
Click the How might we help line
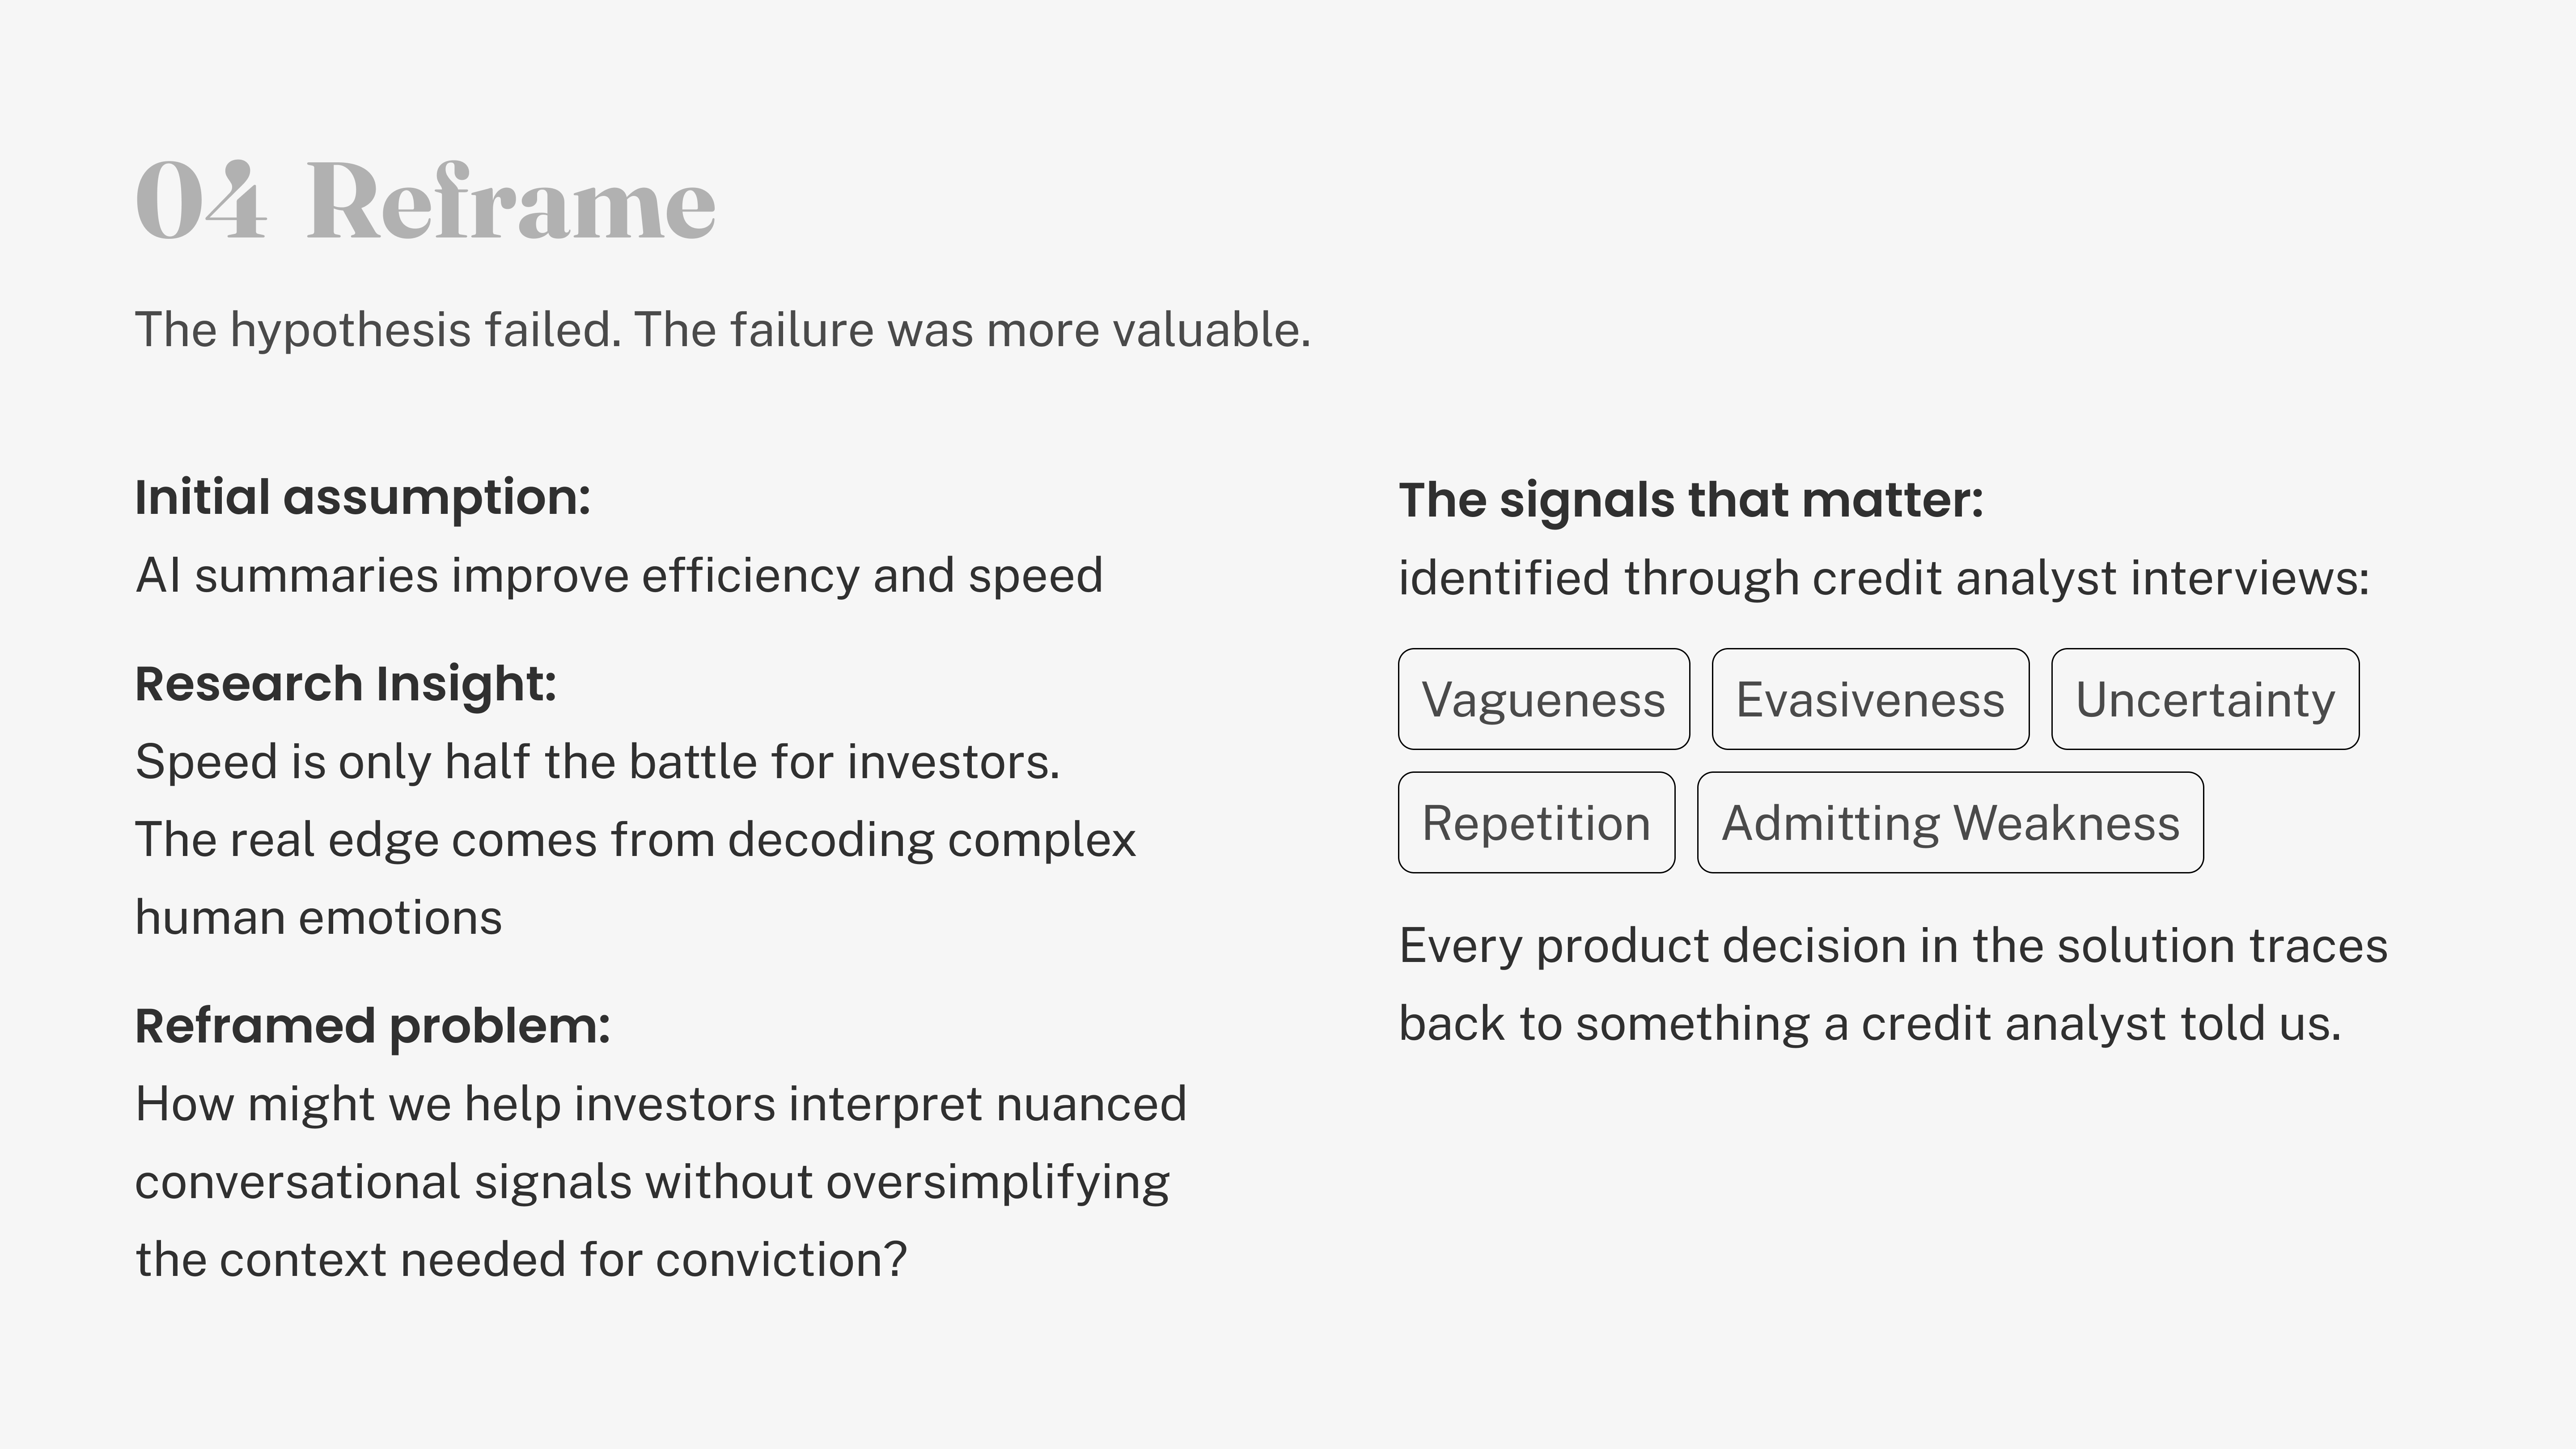(661, 1105)
